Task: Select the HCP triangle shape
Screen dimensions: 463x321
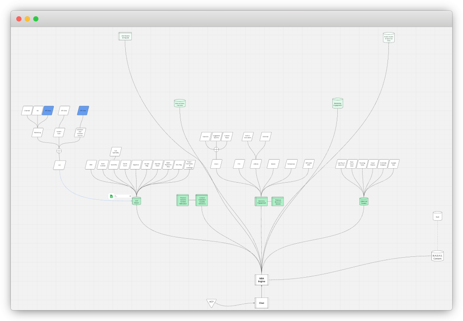Action: (211, 302)
